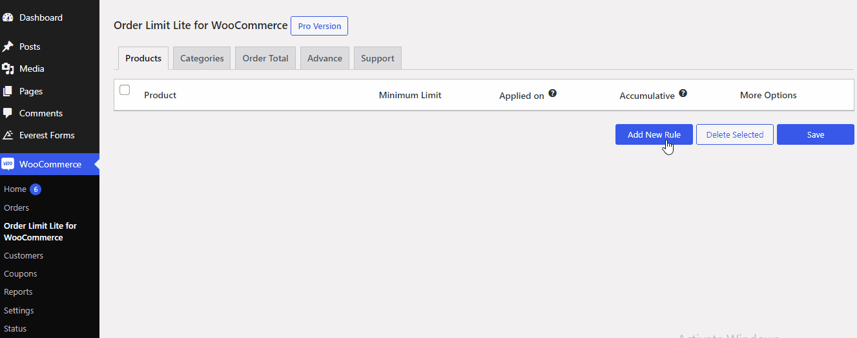Click the Media library icon

coord(8,69)
